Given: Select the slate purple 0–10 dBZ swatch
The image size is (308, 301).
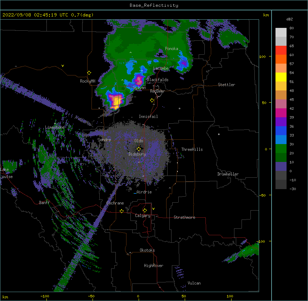Looking at the screenshot, I should click(x=281, y=167).
